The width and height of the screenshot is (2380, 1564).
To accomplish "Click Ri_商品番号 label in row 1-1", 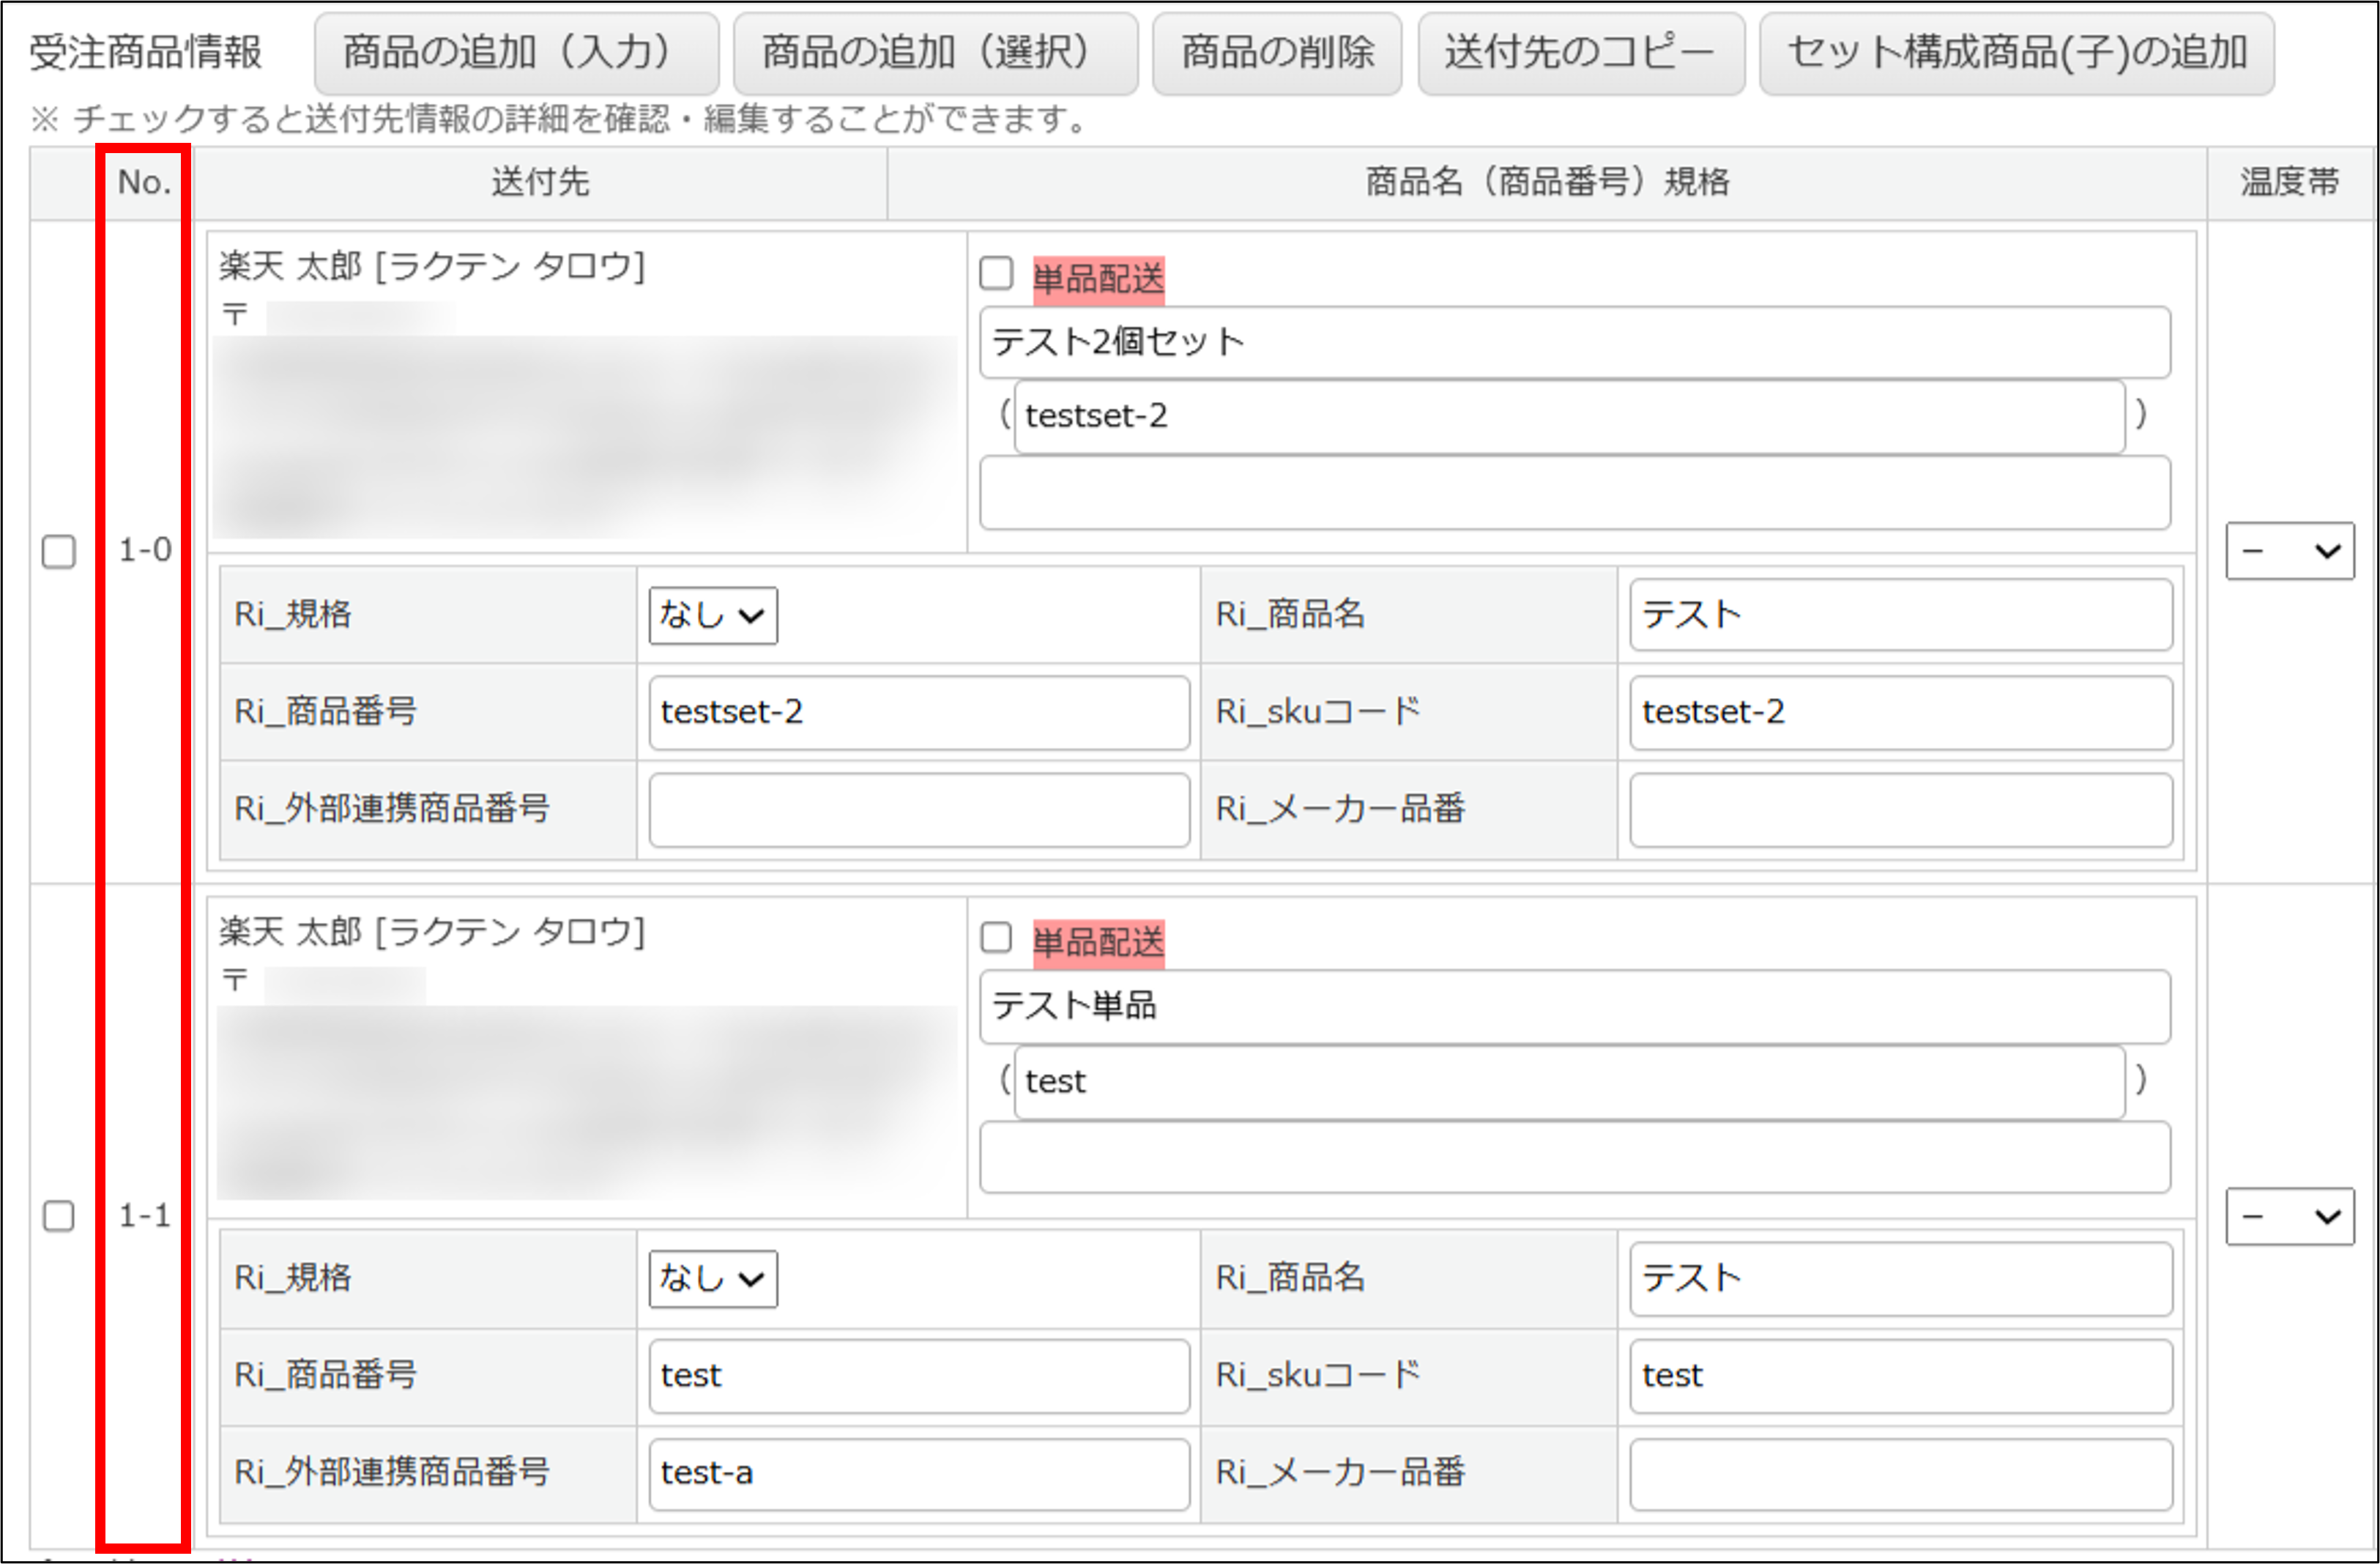I will (325, 1376).
